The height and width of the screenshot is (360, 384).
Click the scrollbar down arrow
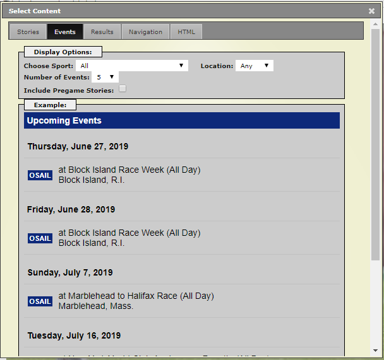click(375, 351)
